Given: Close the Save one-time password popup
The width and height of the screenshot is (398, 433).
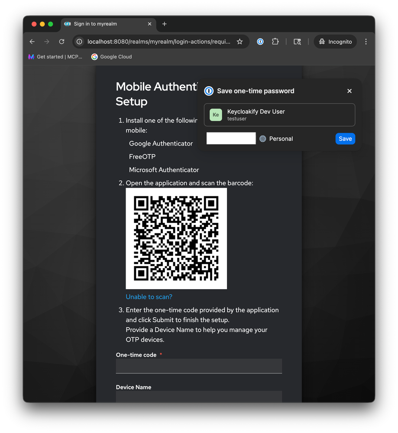Looking at the screenshot, I should click(349, 91).
